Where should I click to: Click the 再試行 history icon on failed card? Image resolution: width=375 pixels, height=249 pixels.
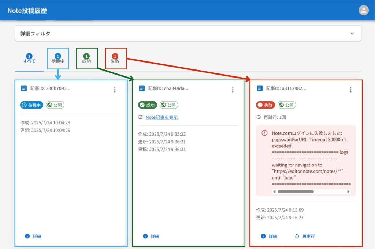click(259, 117)
